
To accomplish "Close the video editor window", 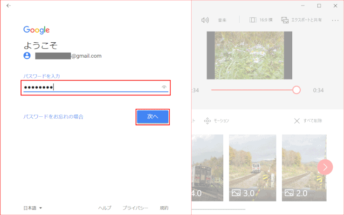I will (x=336, y=6).
